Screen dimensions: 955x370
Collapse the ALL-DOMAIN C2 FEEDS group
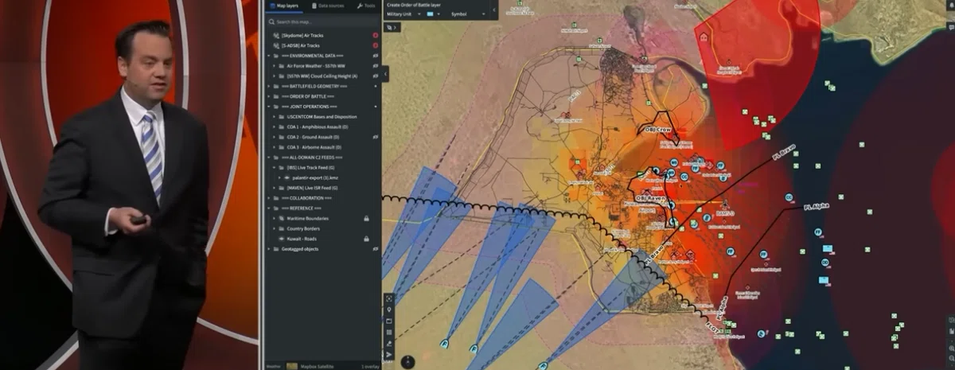point(268,158)
